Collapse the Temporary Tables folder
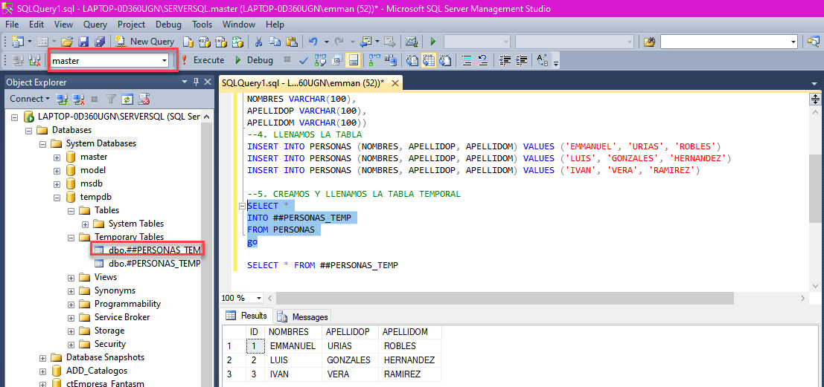The width and height of the screenshot is (824, 387). 71,238
